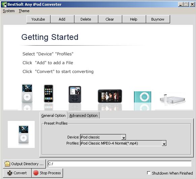
Task: Click the iPod Classic MPEG-4 Normal profile text
Action: pos(109,143)
